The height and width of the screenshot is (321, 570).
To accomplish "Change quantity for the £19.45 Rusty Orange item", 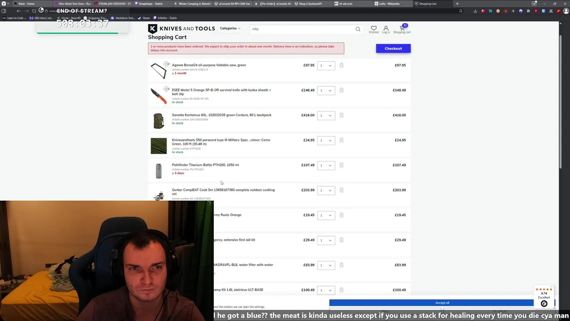I will click(x=326, y=215).
